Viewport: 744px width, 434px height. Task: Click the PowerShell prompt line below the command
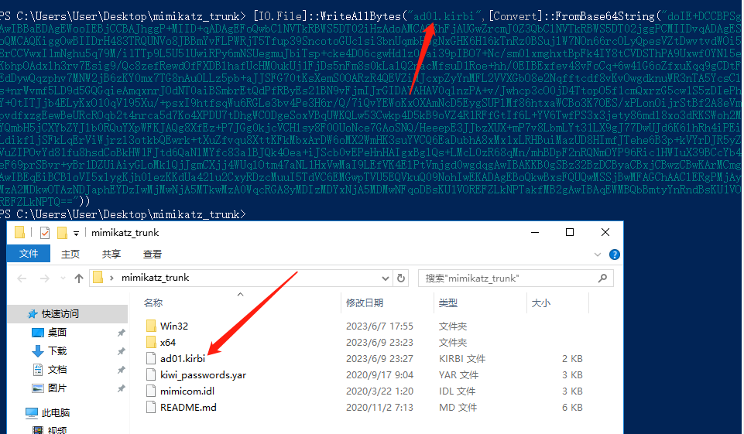[x=123, y=214]
